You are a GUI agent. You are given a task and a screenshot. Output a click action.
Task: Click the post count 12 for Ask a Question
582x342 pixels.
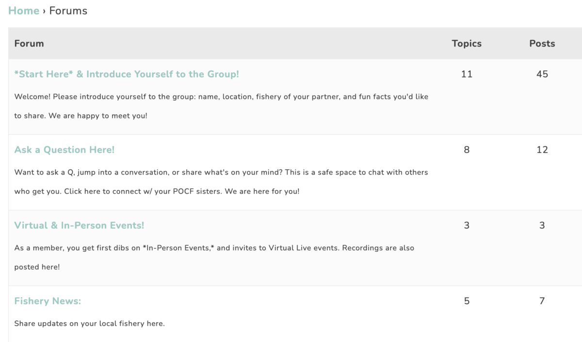point(542,149)
